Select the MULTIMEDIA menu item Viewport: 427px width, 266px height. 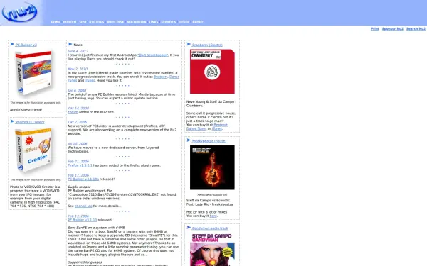click(137, 22)
